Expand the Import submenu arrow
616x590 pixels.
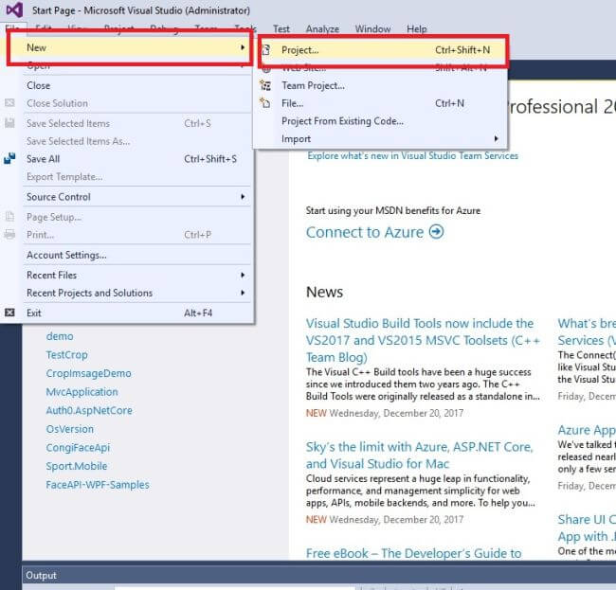click(497, 138)
